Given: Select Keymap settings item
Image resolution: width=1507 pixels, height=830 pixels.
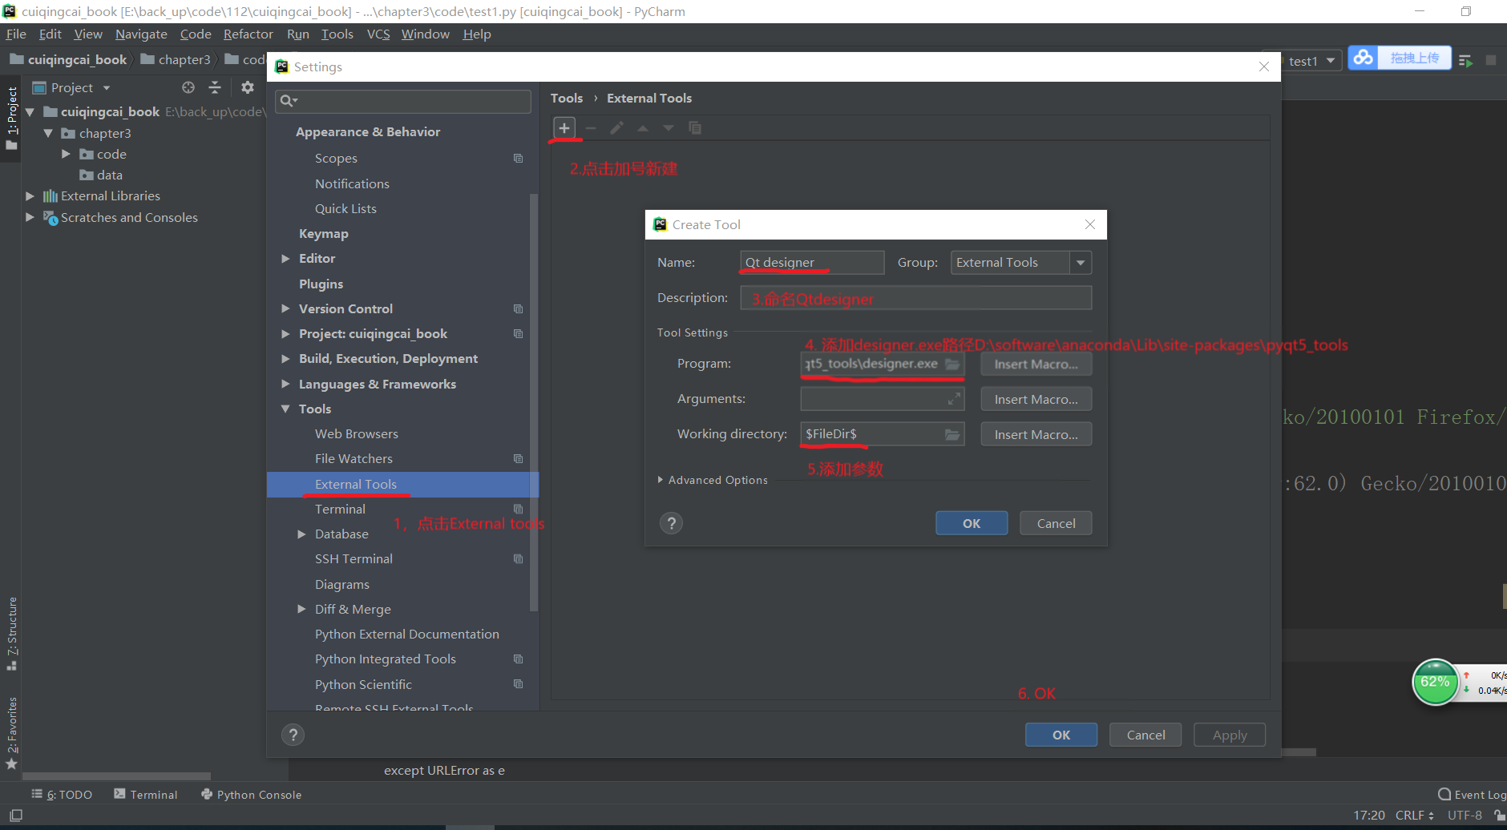Looking at the screenshot, I should [x=323, y=233].
